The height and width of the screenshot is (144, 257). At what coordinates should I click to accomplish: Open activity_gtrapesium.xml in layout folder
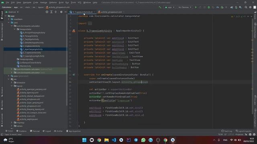click(29, 106)
